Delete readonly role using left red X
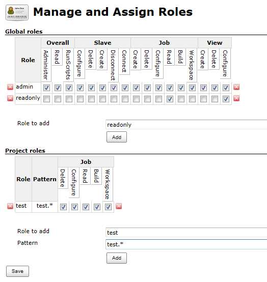Viewport: 267px width, 282px height. 10,98
